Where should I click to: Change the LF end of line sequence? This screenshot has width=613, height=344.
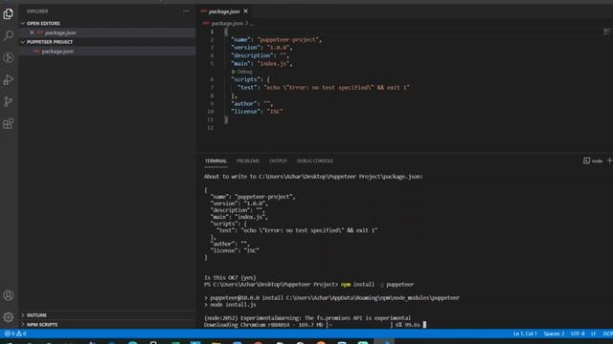click(593, 333)
